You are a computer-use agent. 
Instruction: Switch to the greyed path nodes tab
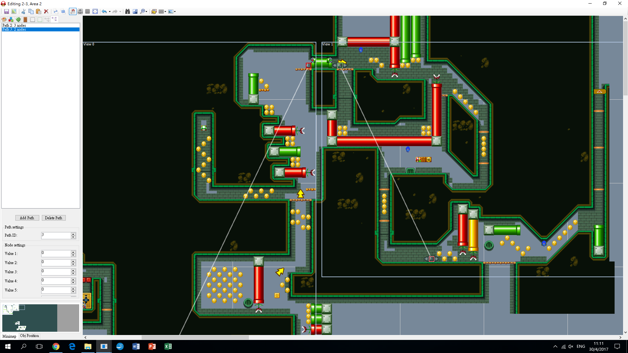point(47,20)
